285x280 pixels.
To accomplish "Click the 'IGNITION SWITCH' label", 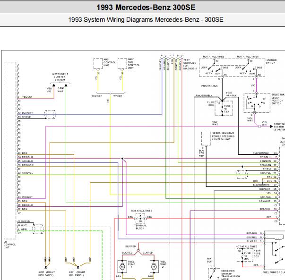I will tap(271, 61).
